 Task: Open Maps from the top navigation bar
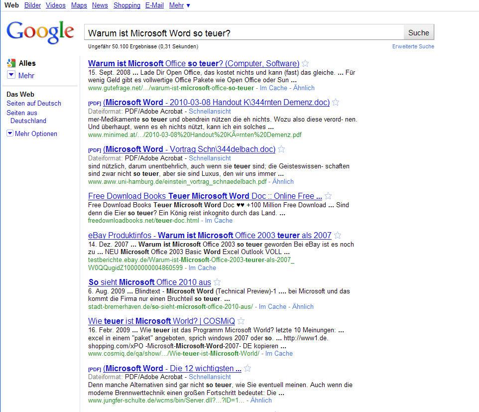pos(79,5)
